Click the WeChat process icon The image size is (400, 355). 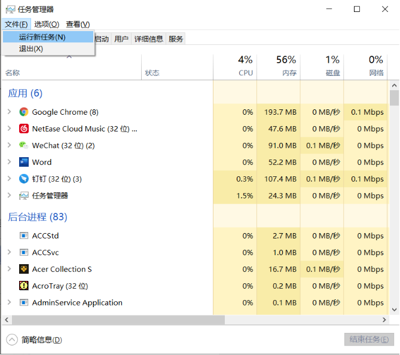click(24, 145)
